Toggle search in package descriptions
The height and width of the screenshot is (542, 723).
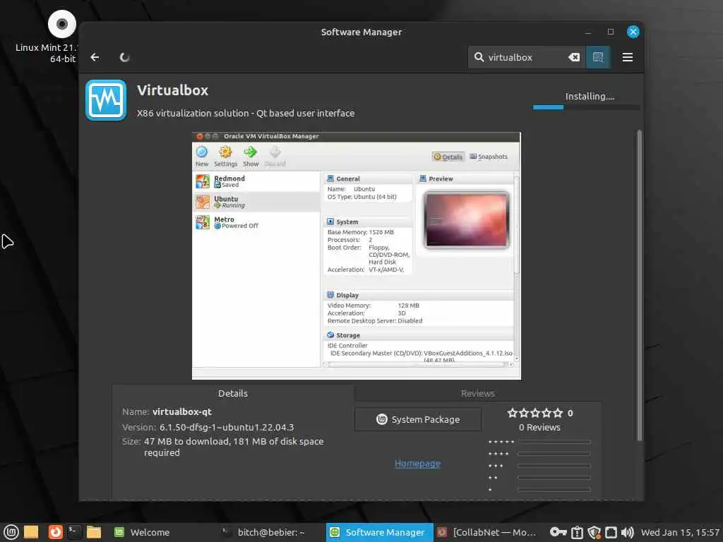tap(598, 57)
